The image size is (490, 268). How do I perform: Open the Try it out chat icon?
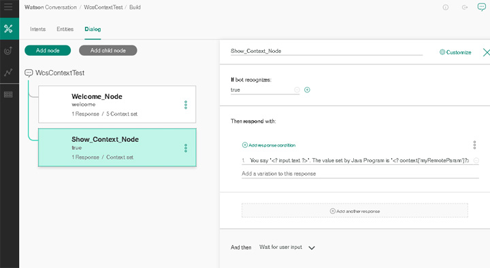coord(482,7)
